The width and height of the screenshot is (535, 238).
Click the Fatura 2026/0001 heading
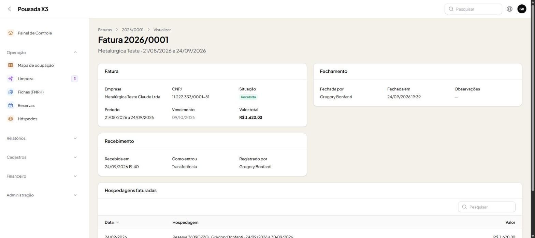[x=133, y=40]
